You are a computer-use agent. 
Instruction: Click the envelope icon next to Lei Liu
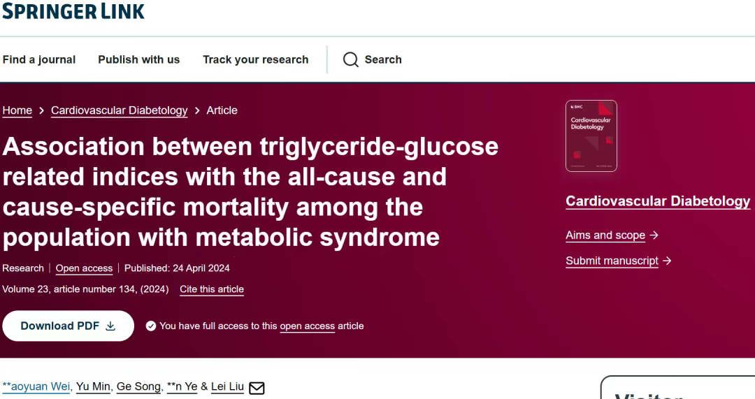pyautogui.click(x=257, y=388)
